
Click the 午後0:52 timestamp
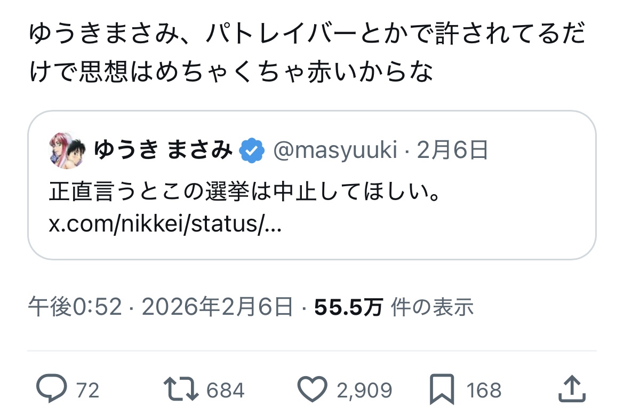[75, 307]
